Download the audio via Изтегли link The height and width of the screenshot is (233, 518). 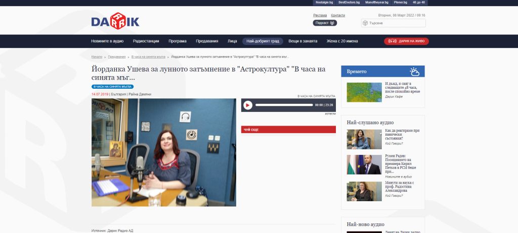coord(330,114)
